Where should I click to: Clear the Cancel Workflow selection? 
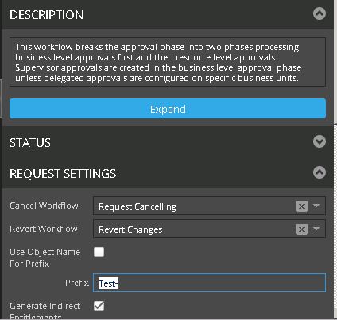tap(302, 206)
